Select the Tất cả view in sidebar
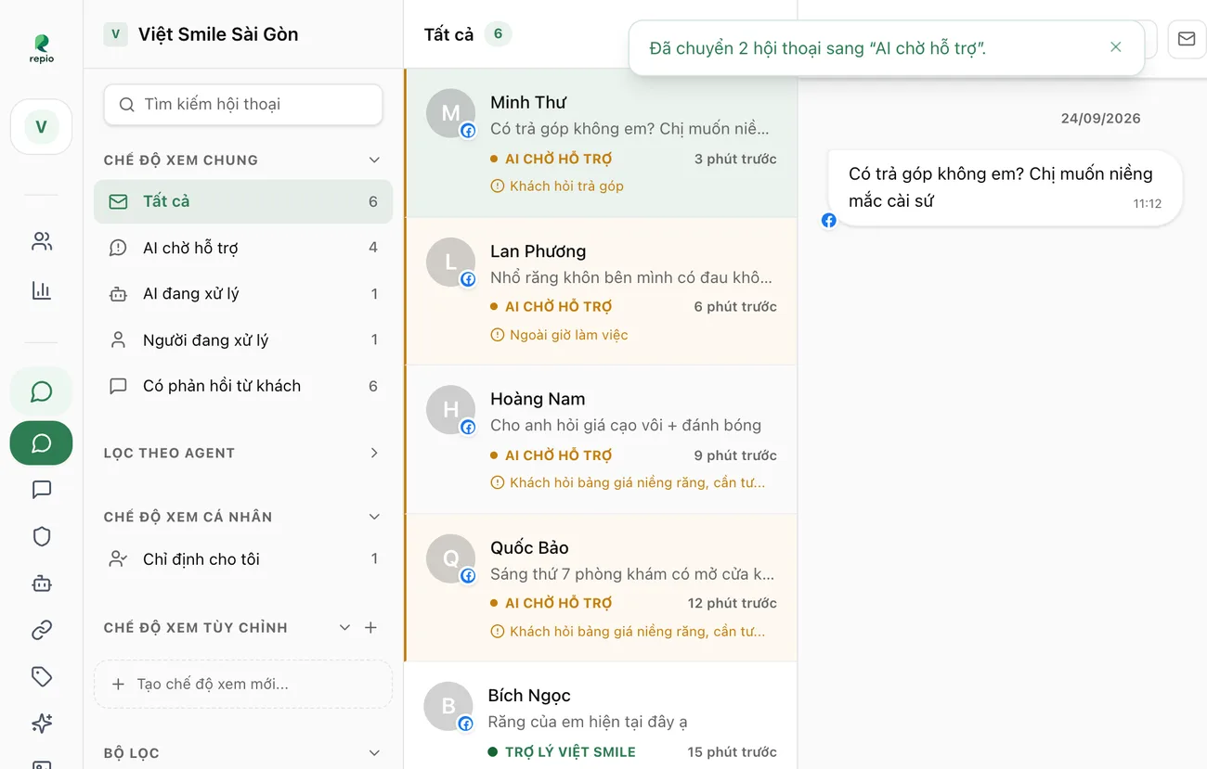The image size is (1207, 769). [x=243, y=201]
